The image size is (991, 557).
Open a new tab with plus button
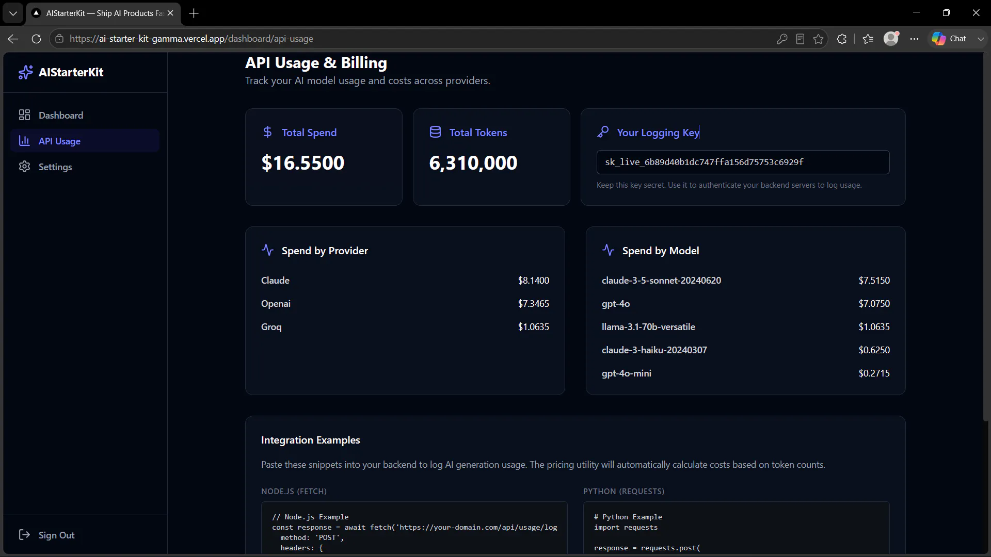[194, 13]
